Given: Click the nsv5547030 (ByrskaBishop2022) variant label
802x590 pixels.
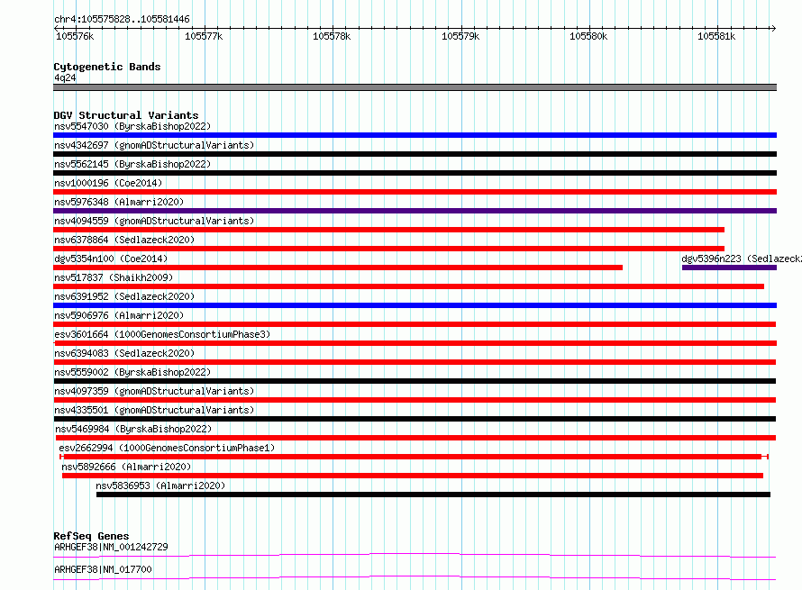Looking at the screenshot, I should (x=132, y=126).
